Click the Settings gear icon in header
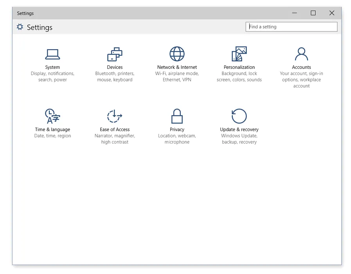351x274 pixels. [20, 27]
